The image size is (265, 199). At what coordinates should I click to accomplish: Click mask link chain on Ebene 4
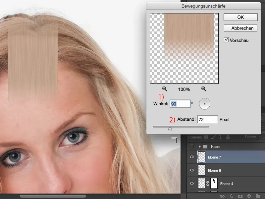click(x=208, y=183)
